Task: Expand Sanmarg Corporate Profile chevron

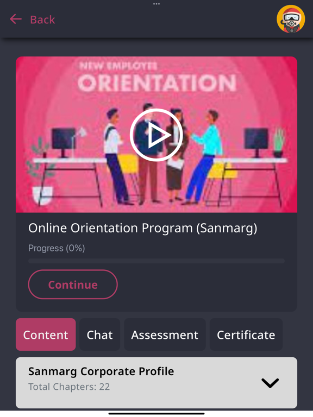Action: click(x=270, y=383)
